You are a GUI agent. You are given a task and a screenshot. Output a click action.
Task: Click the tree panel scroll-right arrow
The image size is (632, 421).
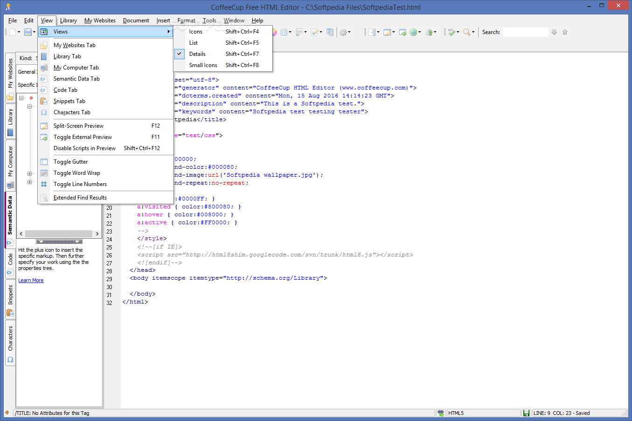(97, 234)
